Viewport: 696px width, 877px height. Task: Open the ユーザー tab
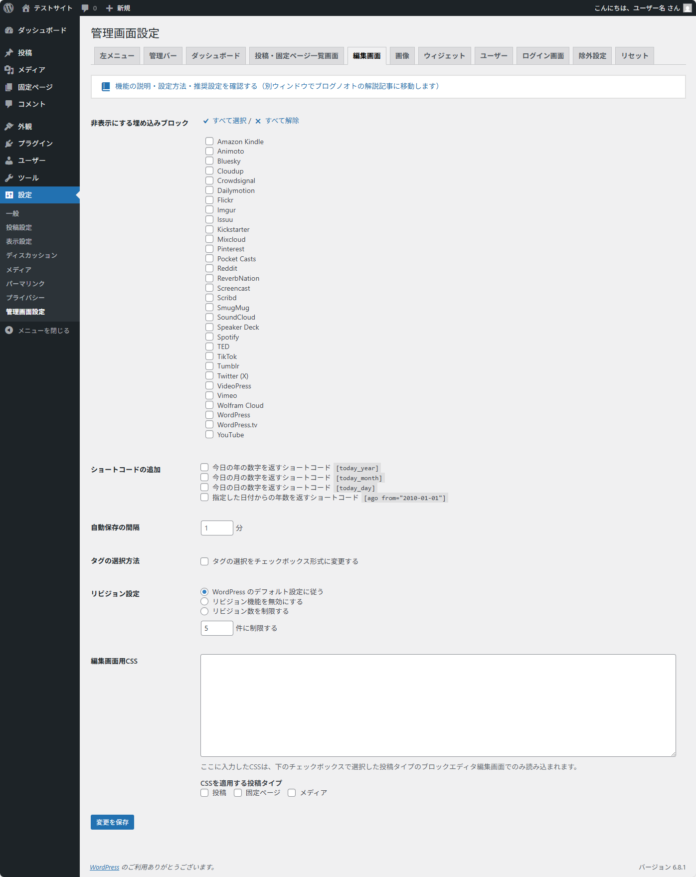coord(494,56)
